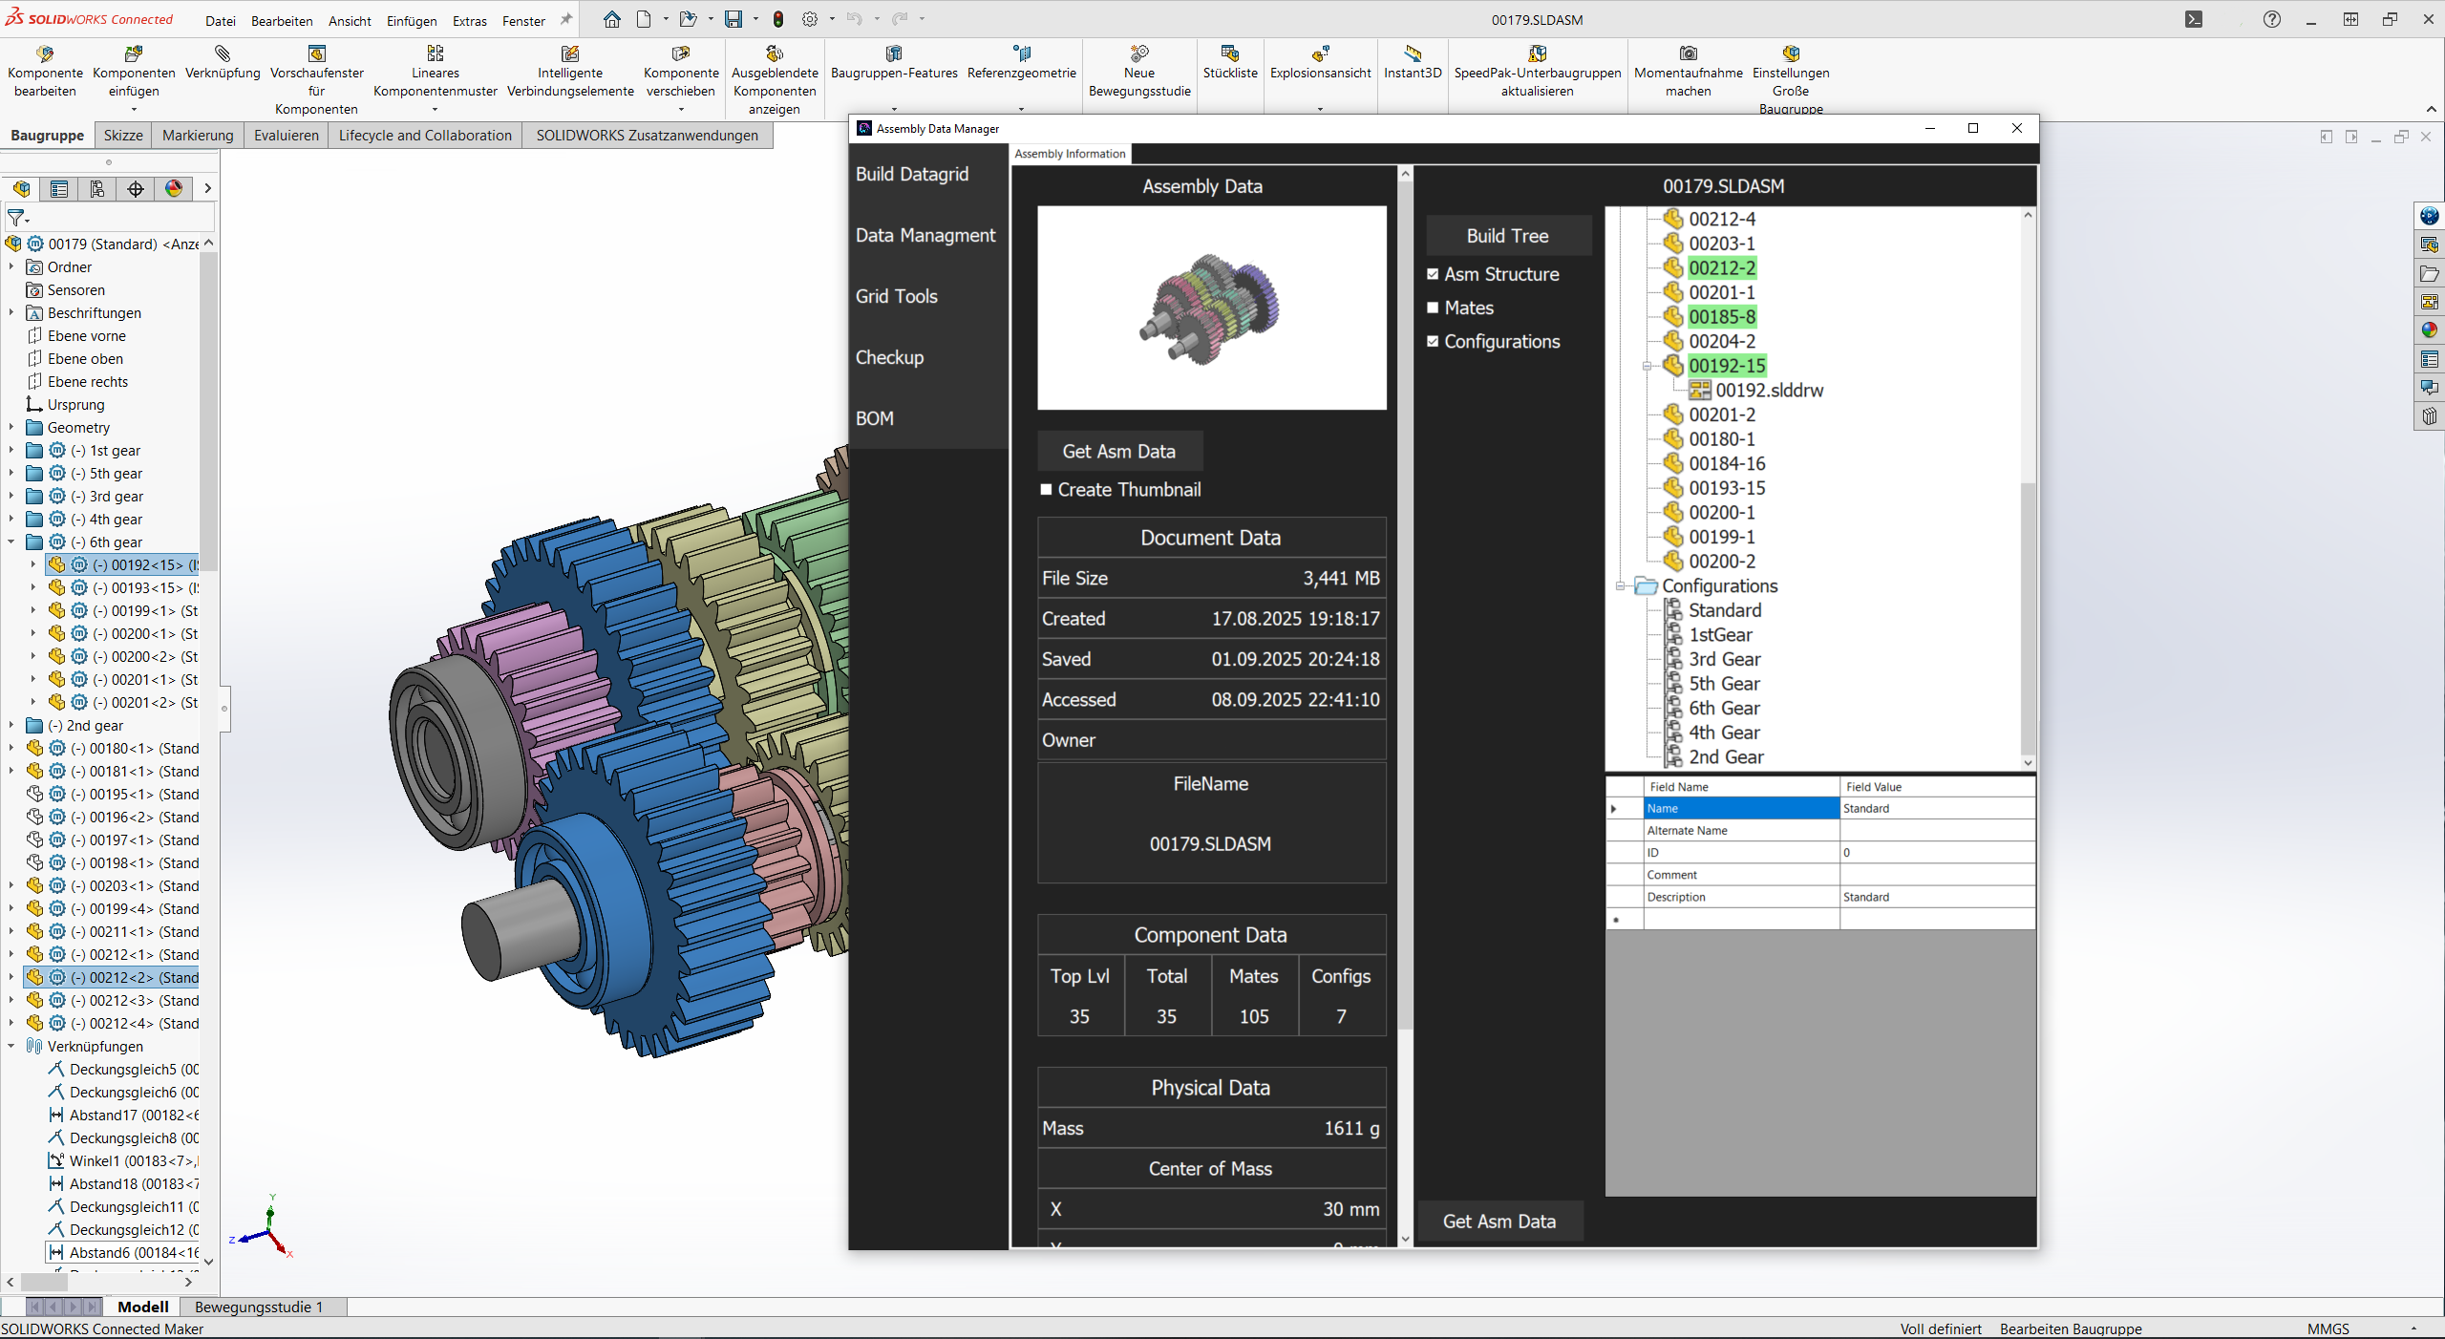
Task: Click Get Asm Data below thumbnail
Action: click(x=1119, y=452)
